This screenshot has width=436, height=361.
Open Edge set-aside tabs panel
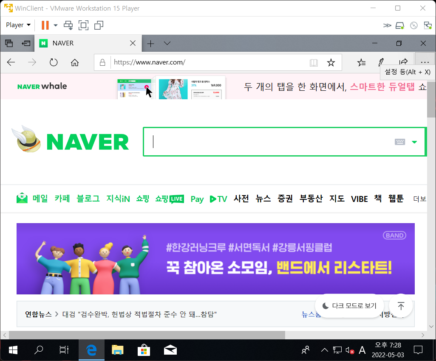[9, 43]
